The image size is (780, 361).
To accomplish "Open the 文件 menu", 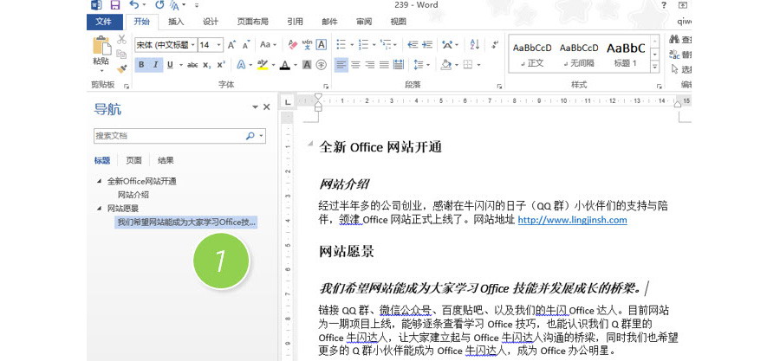I will (x=104, y=22).
